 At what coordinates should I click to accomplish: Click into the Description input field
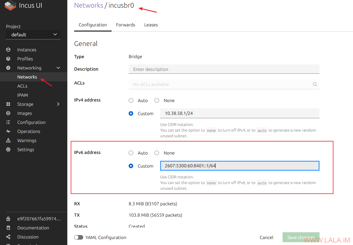click(224, 69)
